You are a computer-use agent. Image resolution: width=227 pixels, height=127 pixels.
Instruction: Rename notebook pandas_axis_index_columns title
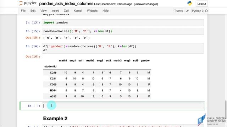(66, 4)
